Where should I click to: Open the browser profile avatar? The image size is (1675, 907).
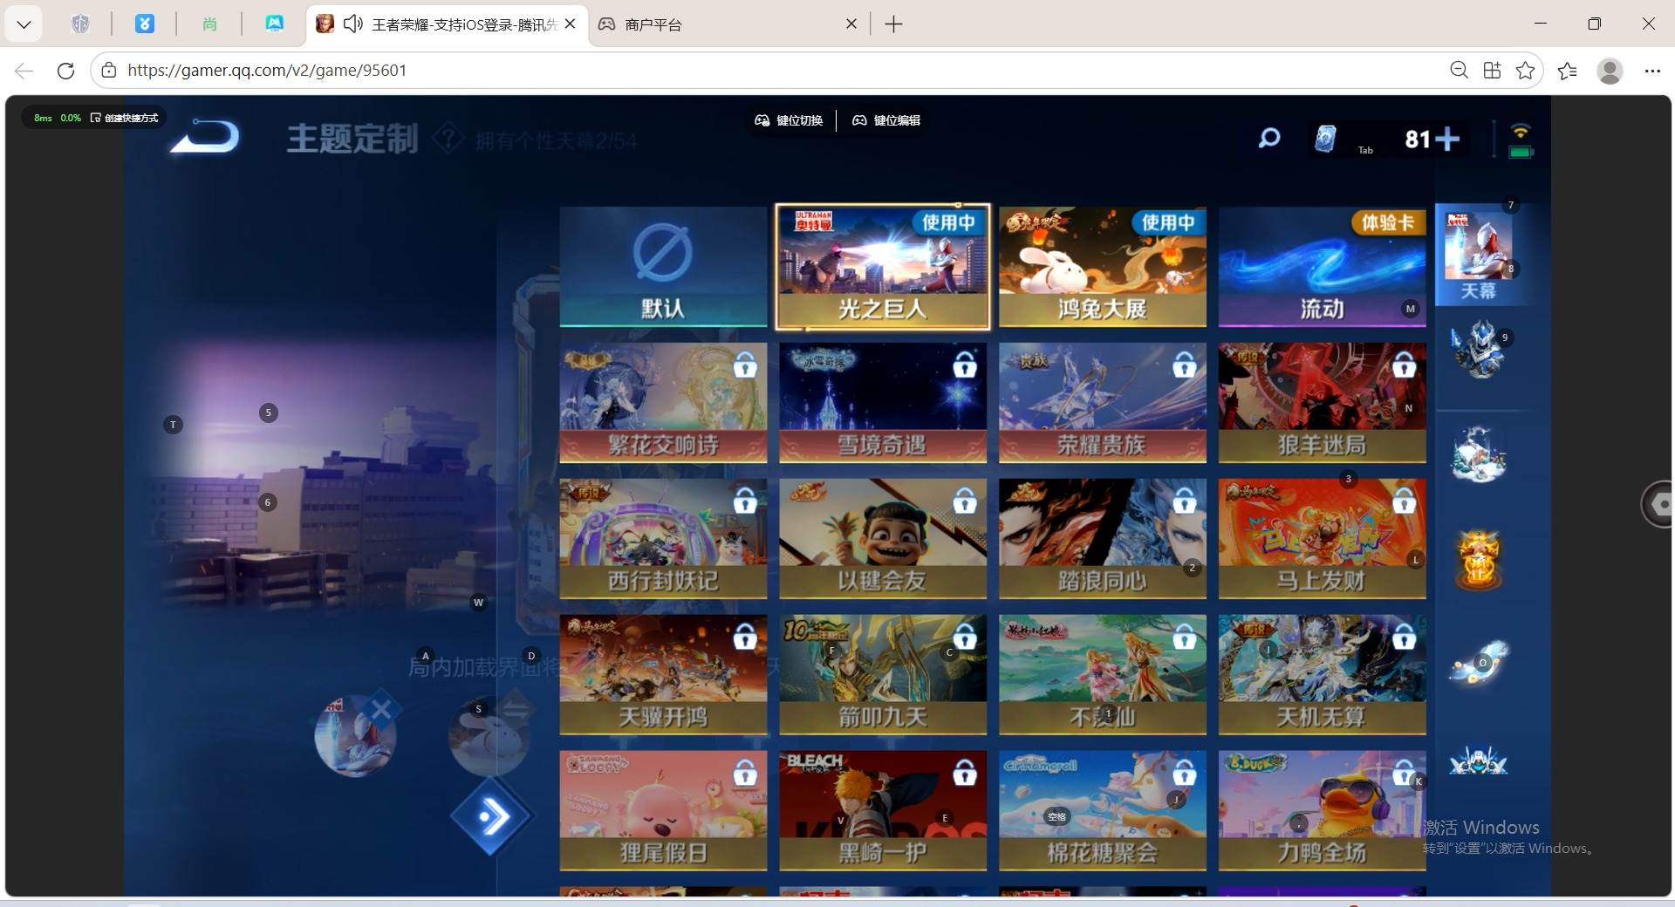pyautogui.click(x=1610, y=71)
